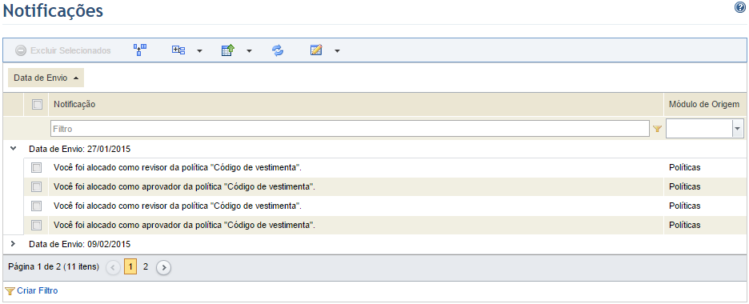Click the group-by hierarchy icon in toolbar
Viewport: 749px width, 304px height.
coord(140,50)
